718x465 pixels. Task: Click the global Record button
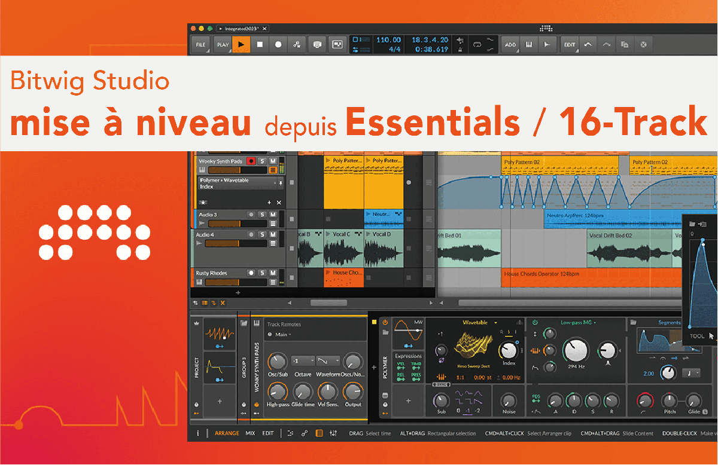coord(278,45)
